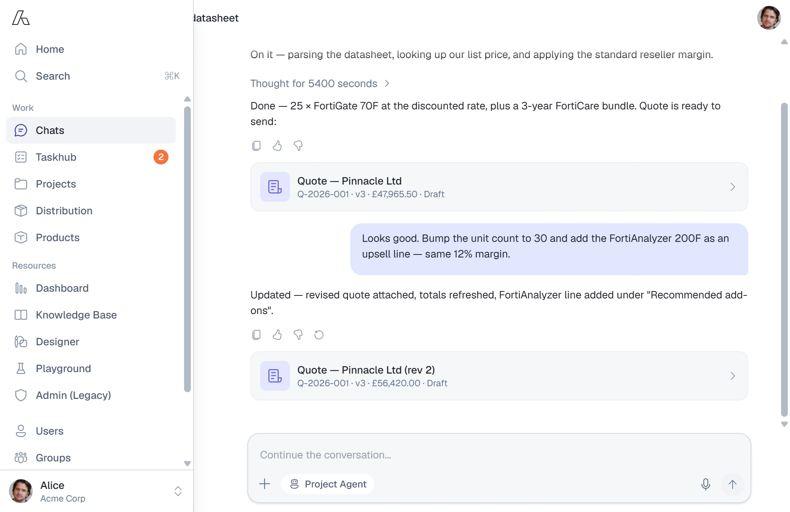Click document icon on first quote card

275,187
